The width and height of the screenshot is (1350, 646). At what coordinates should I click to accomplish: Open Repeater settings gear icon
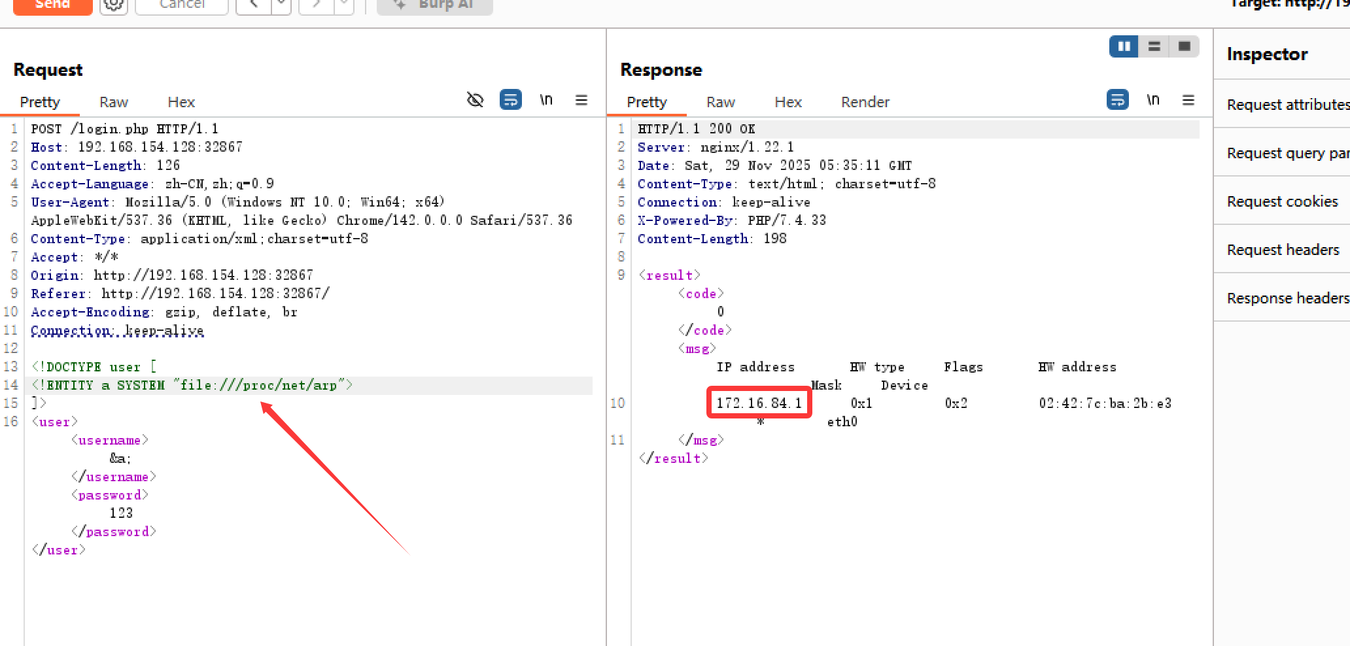113,5
